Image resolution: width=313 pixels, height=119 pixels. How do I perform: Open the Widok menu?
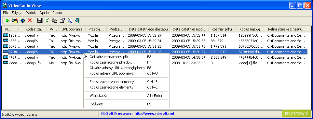31,13
